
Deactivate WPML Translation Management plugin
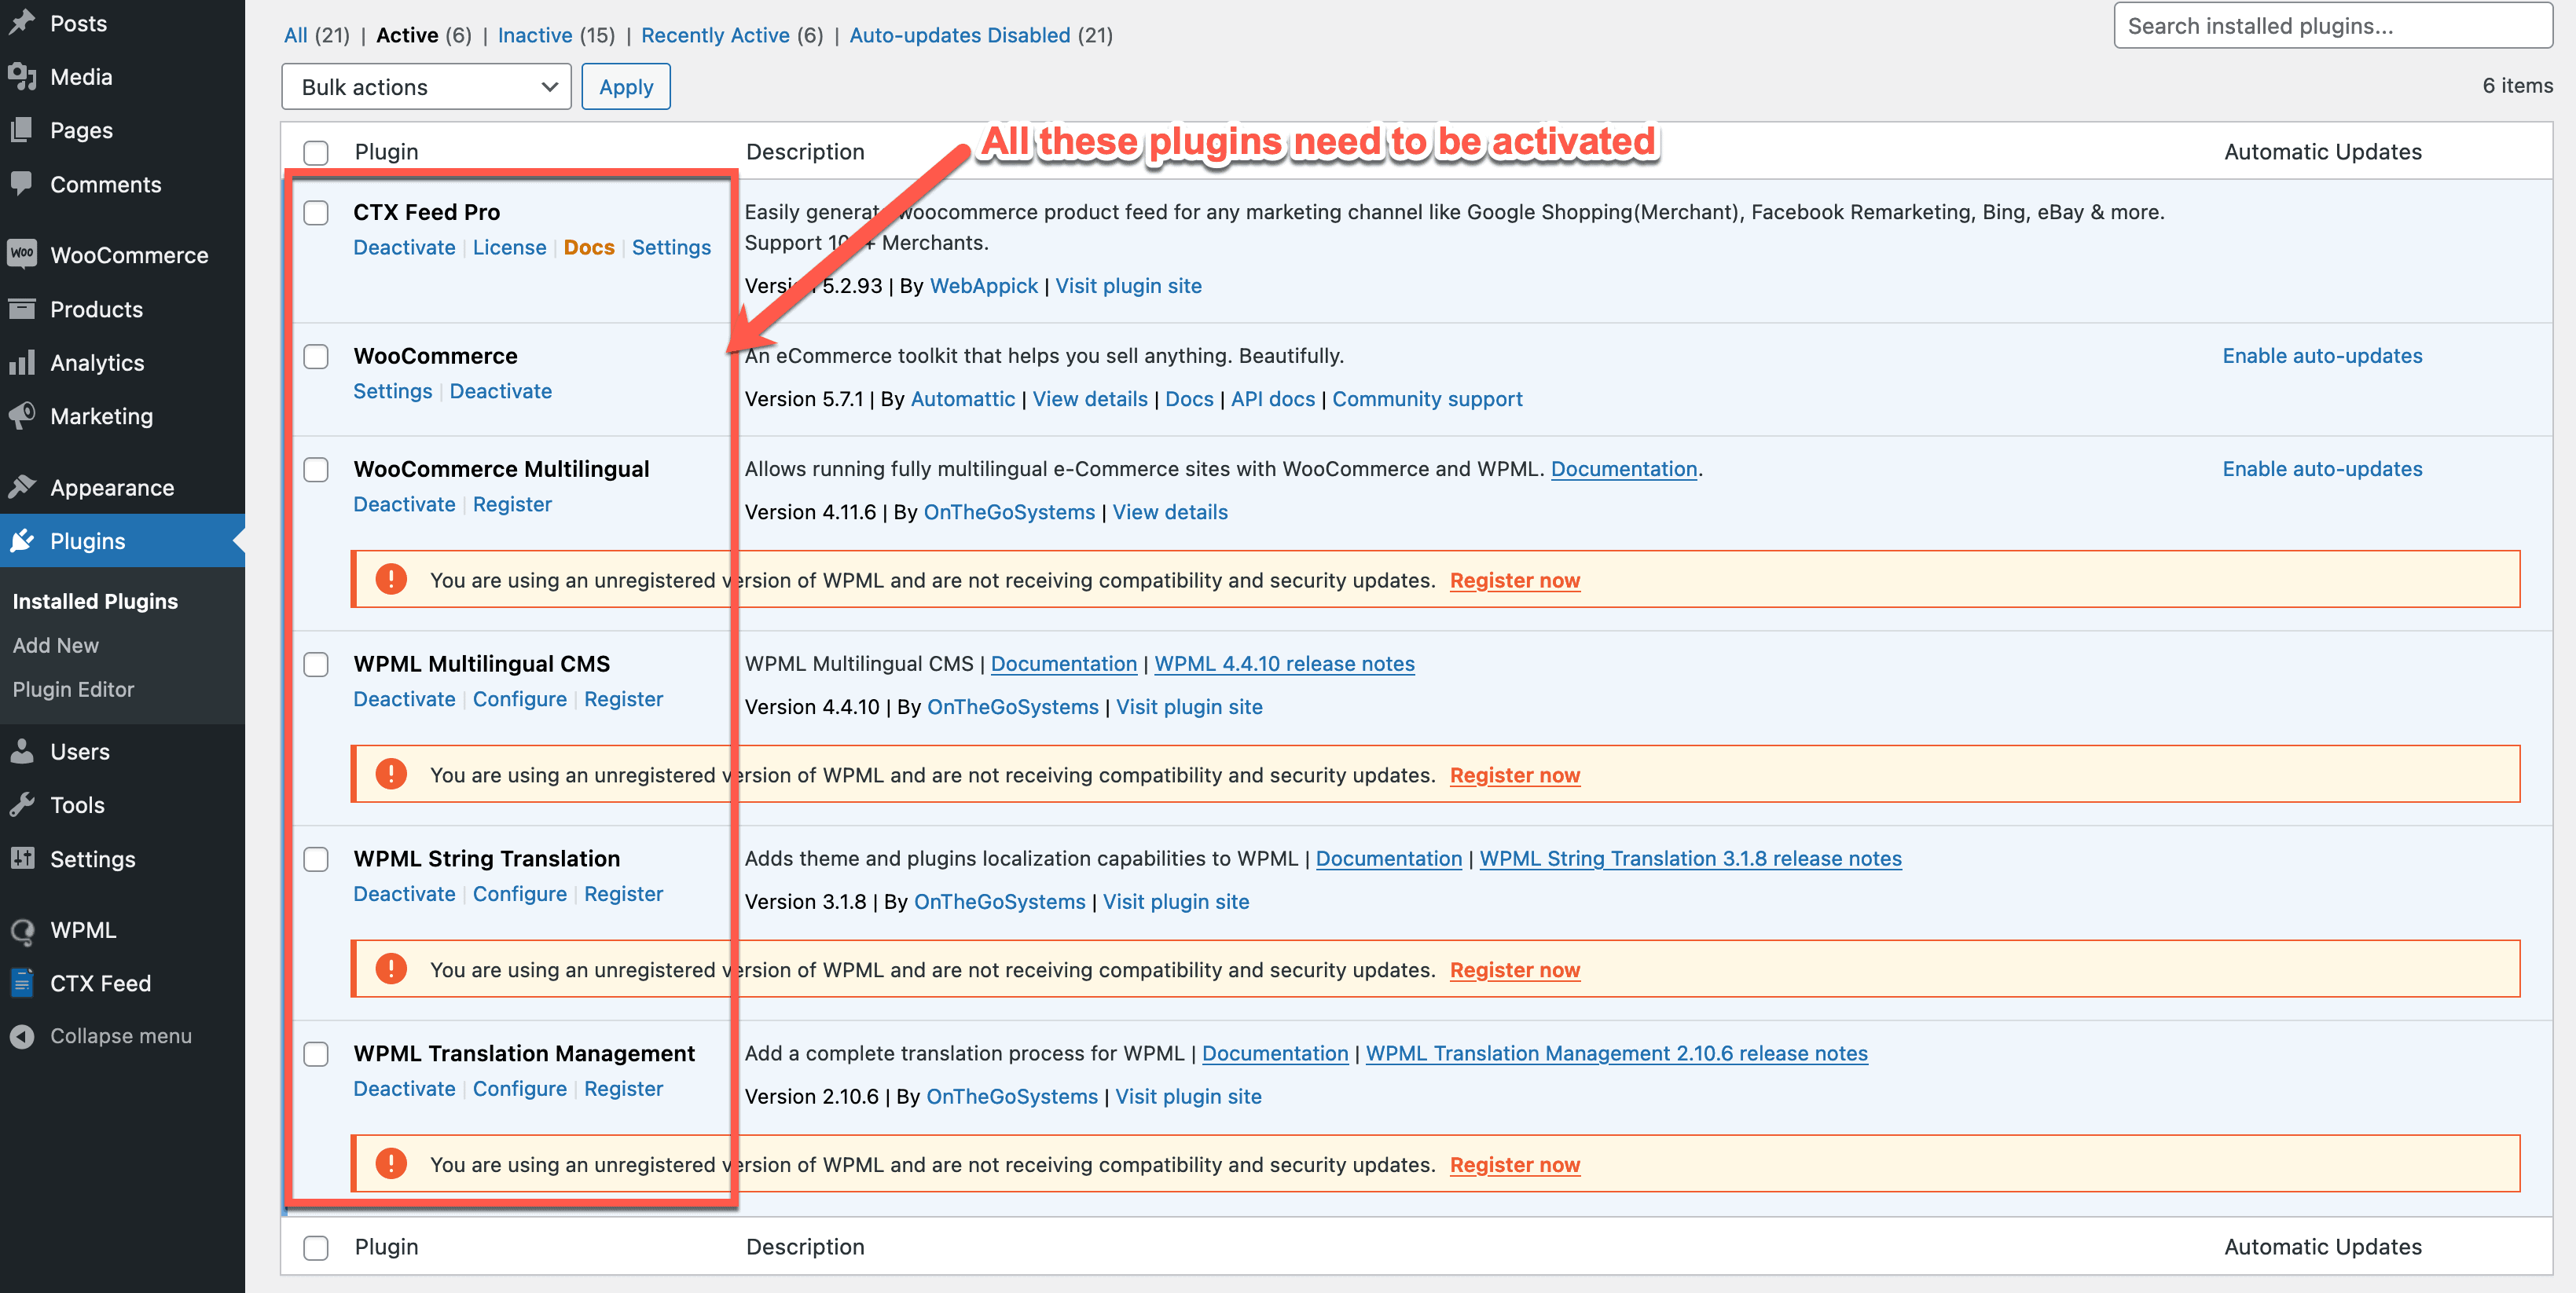[404, 1088]
